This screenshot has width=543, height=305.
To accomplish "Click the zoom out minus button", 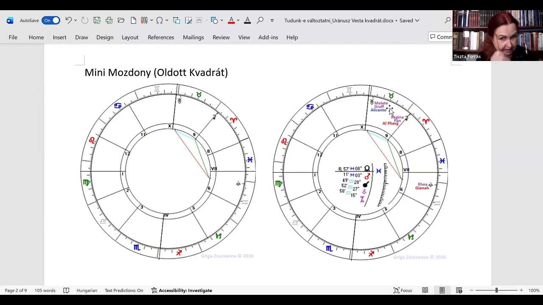I will click(x=471, y=290).
